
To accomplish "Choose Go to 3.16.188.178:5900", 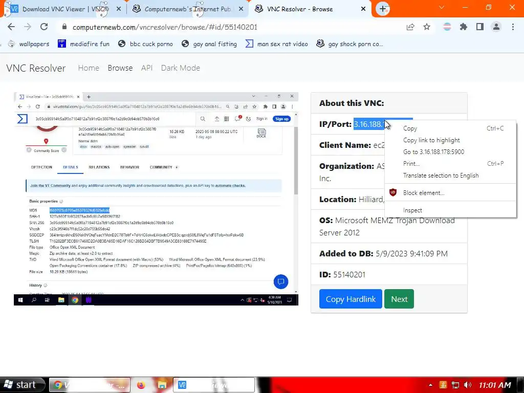I will (450, 151).
